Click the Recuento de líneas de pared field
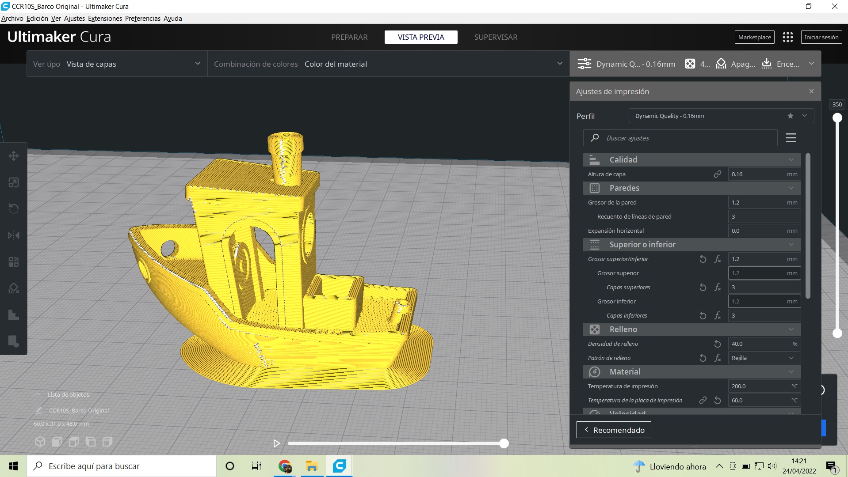Image resolution: width=848 pixels, height=477 pixels. point(764,216)
